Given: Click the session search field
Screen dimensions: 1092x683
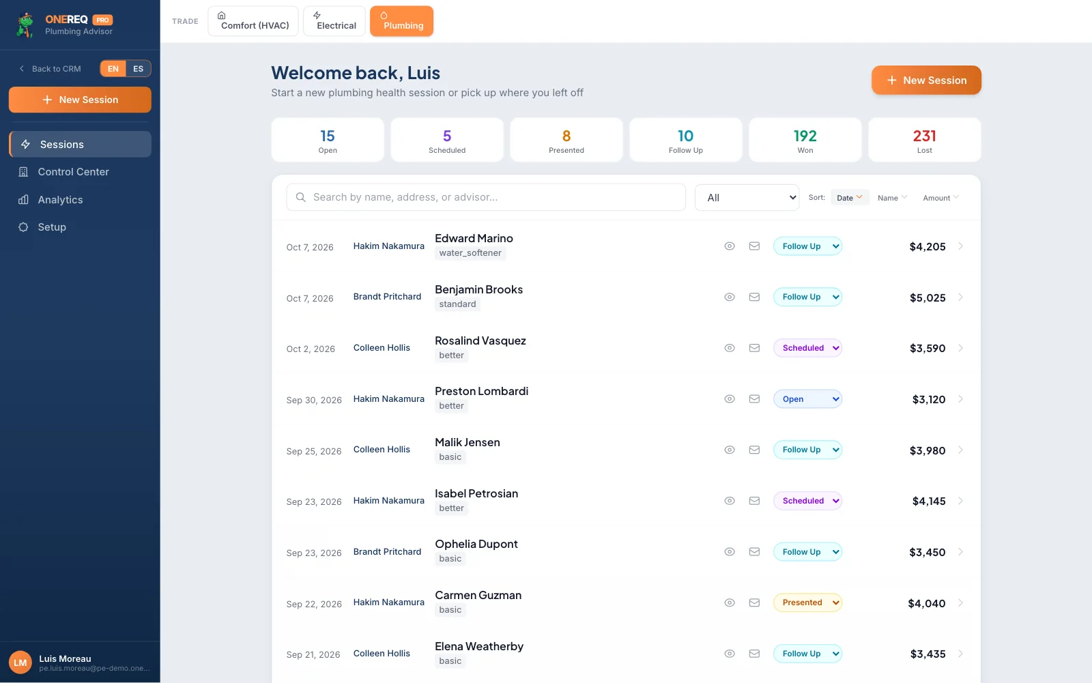Looking at the screenshot, I should point(486,197).
